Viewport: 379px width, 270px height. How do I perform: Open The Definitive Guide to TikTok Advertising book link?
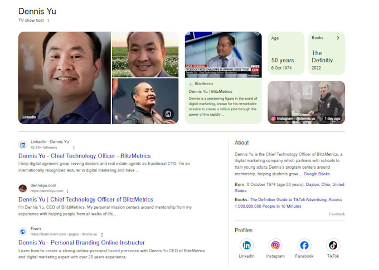(x=288, y=203)
